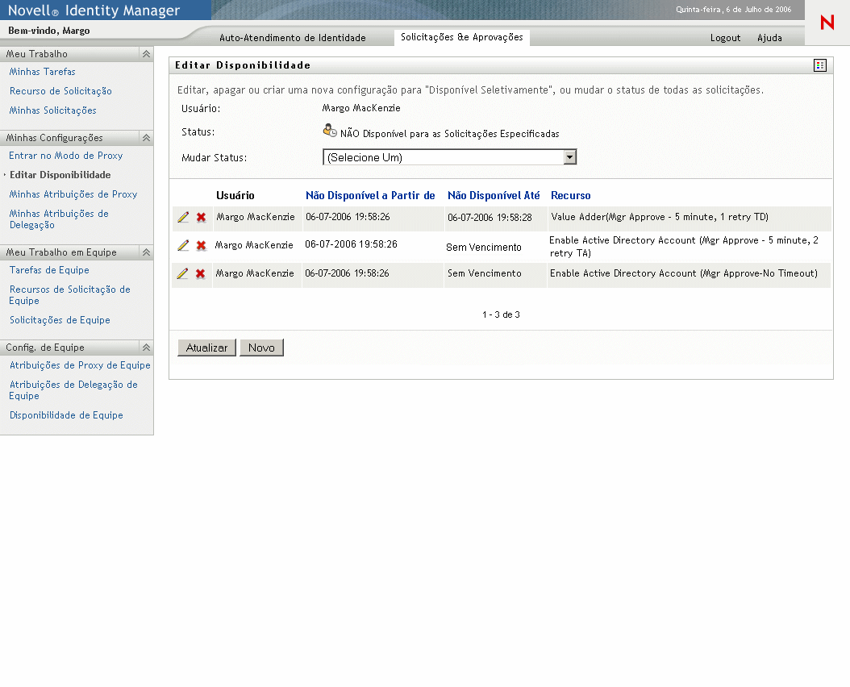Viewport: 850px width, 687px height.
Task: Switch to Auto-Atendimento de Identidade tab
Action: coord(292,38)
